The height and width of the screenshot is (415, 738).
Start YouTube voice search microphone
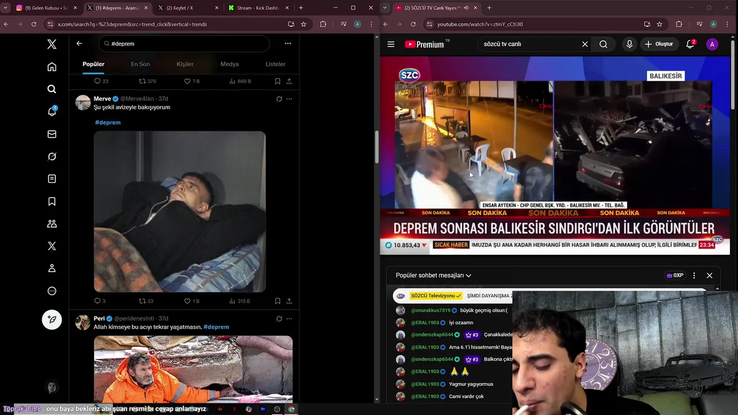pyautogui.click(x=629, y=44)
